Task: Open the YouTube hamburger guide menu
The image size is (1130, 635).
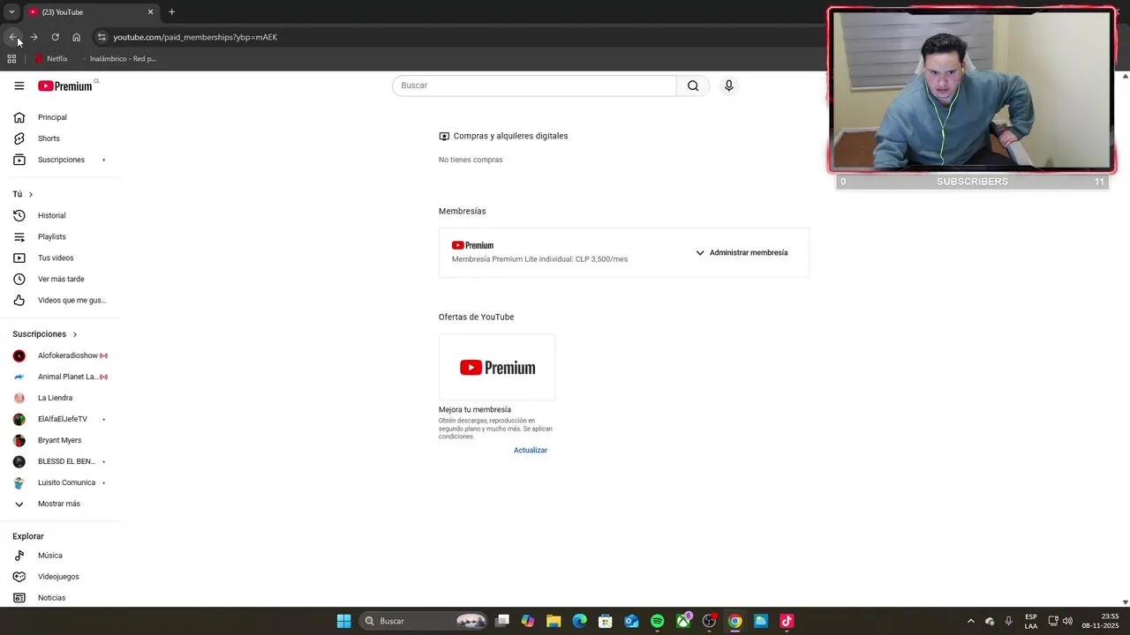Action: click(19, 86)
